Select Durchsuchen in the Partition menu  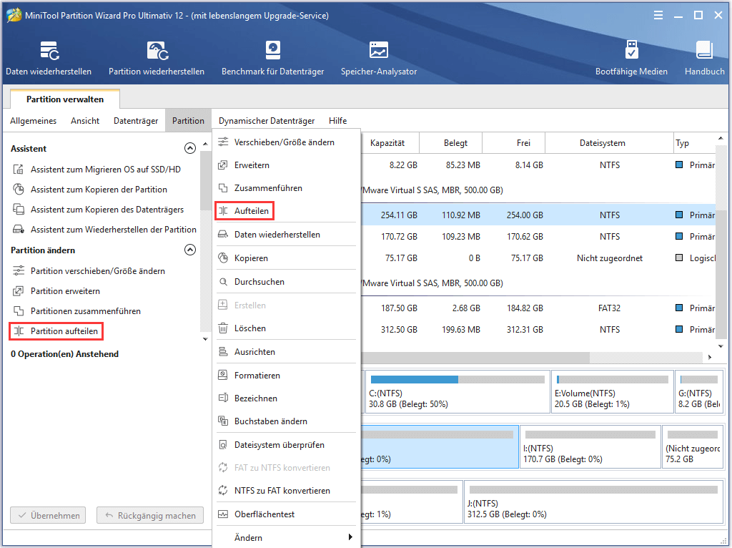(x=286, y=282)
